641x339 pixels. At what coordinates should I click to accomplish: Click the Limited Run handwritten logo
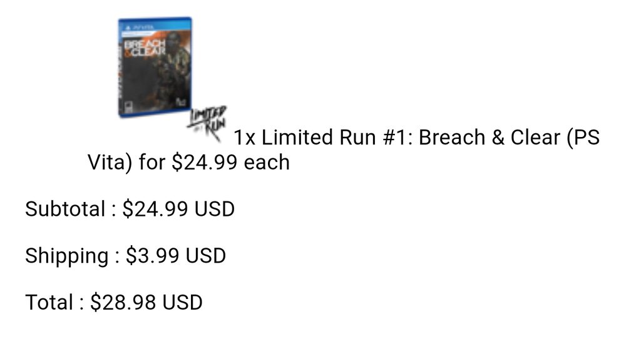tap(207, 123)
